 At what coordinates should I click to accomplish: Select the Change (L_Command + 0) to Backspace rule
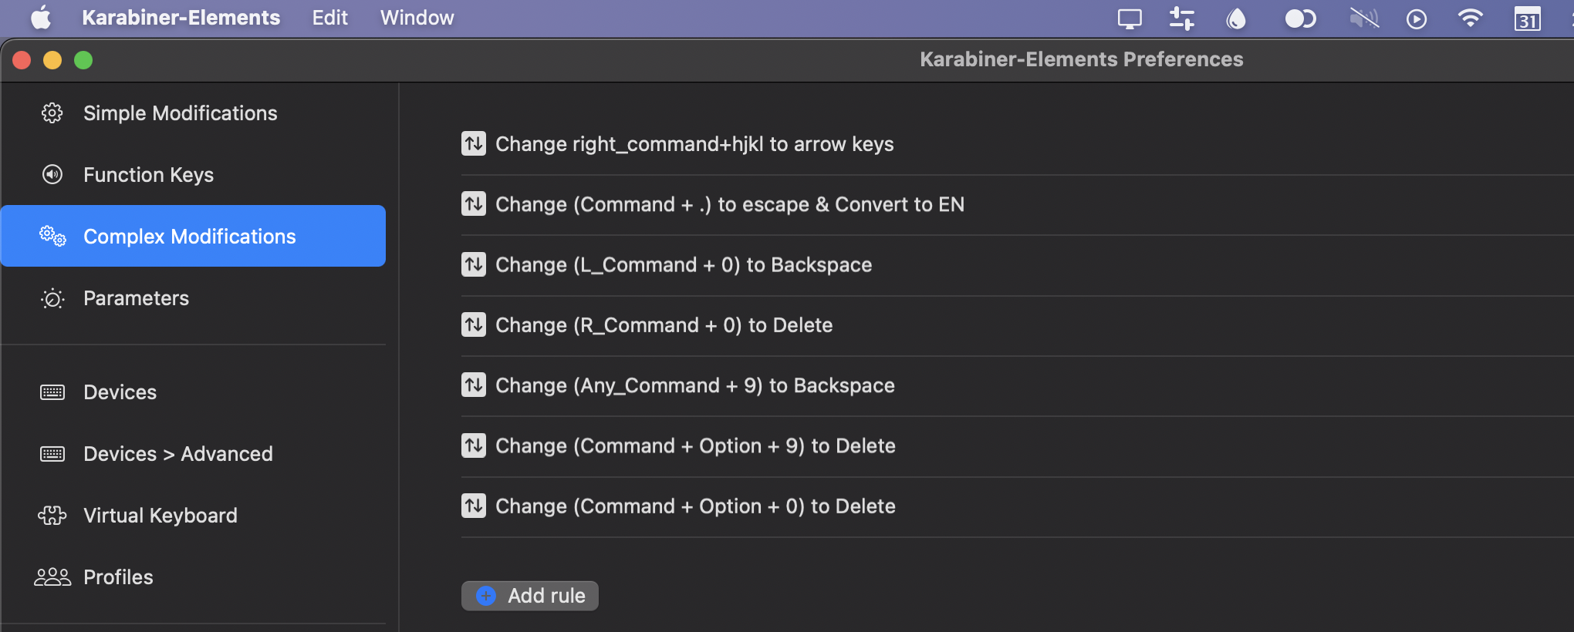pos(684,264)
